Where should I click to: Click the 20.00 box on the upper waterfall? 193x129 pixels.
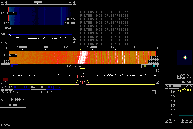(x=70, y=23)
